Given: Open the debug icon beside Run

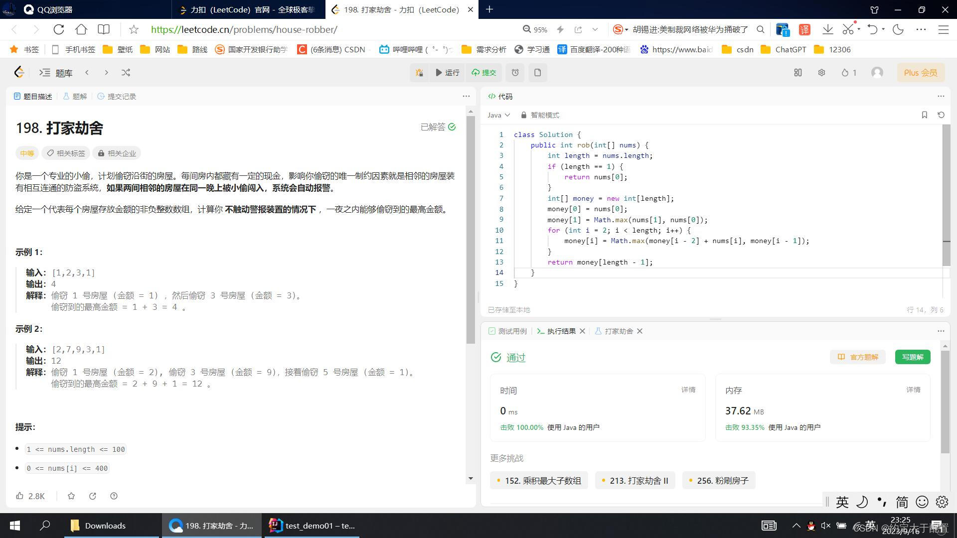Looking at the screenshot, I should [419, 73].
